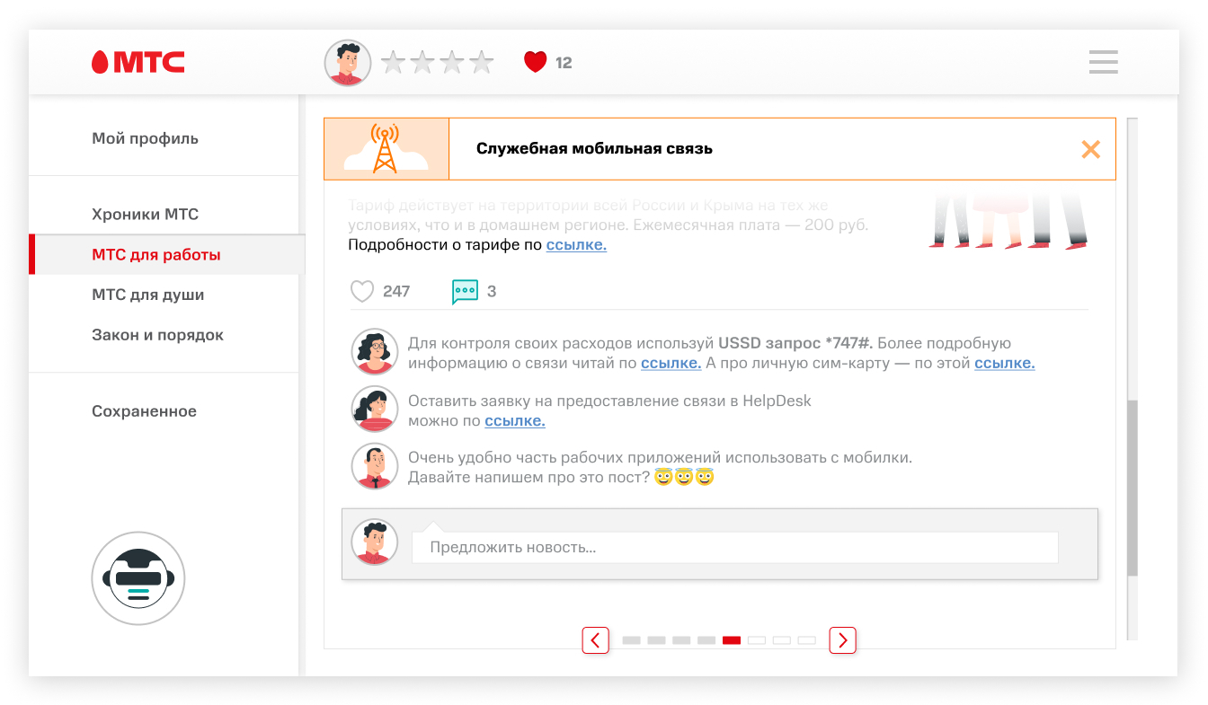Open Мой профиль
The image size is (1208, 705).
click(146, 138)
